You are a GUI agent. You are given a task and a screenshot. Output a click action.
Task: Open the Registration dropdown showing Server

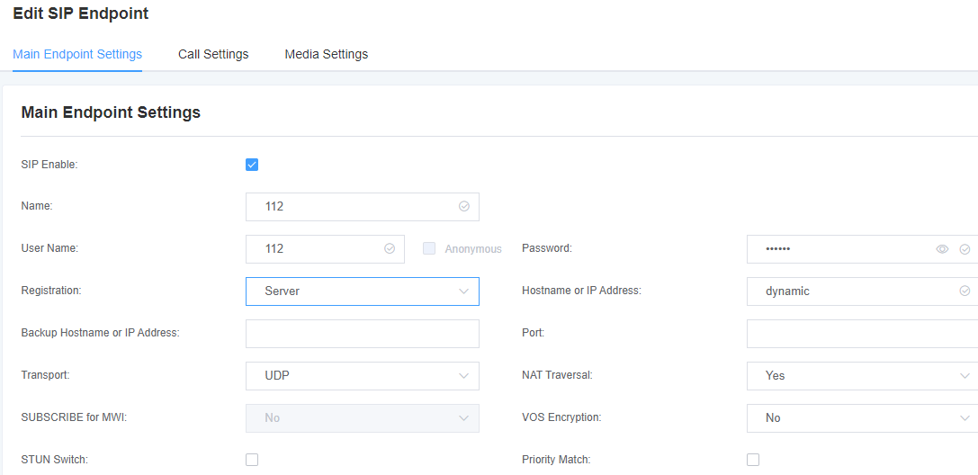363,291
